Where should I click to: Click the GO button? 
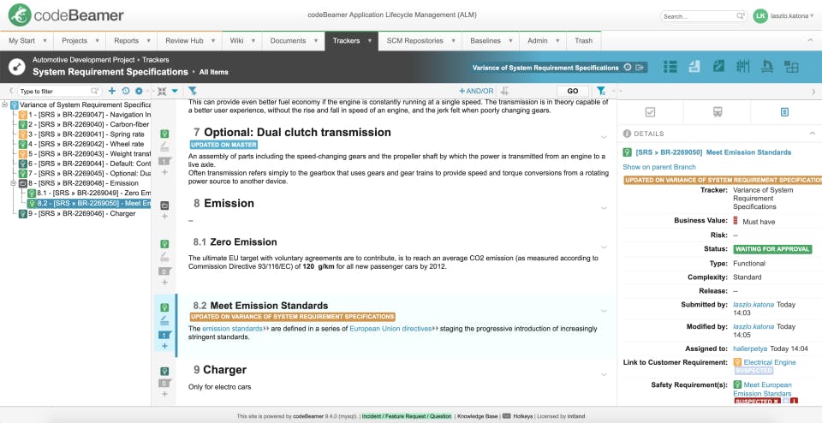pyautogui.click(x=573, y=92)
